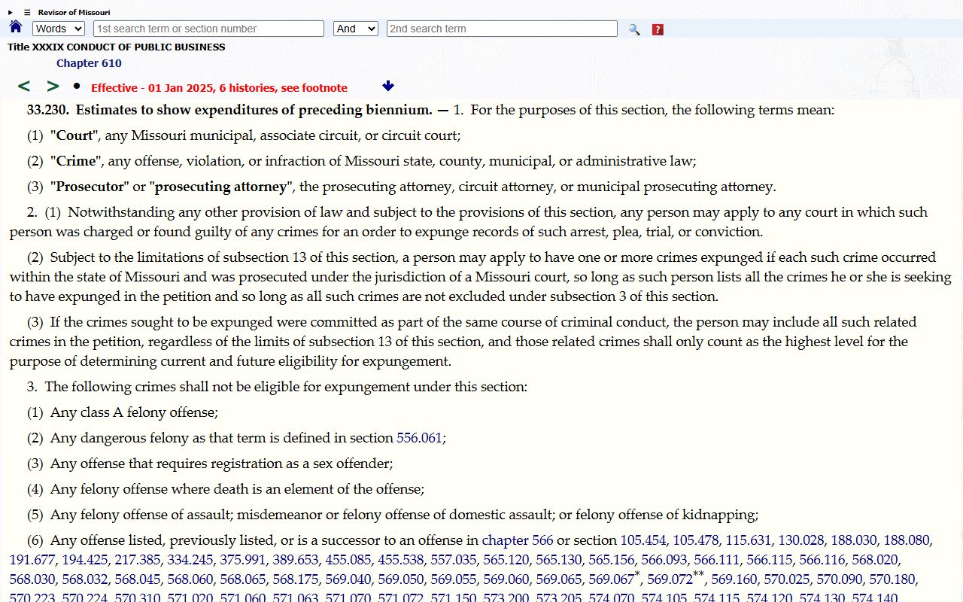
Task: Open the Words search type dropdown
Action: [x=59, y=29]
